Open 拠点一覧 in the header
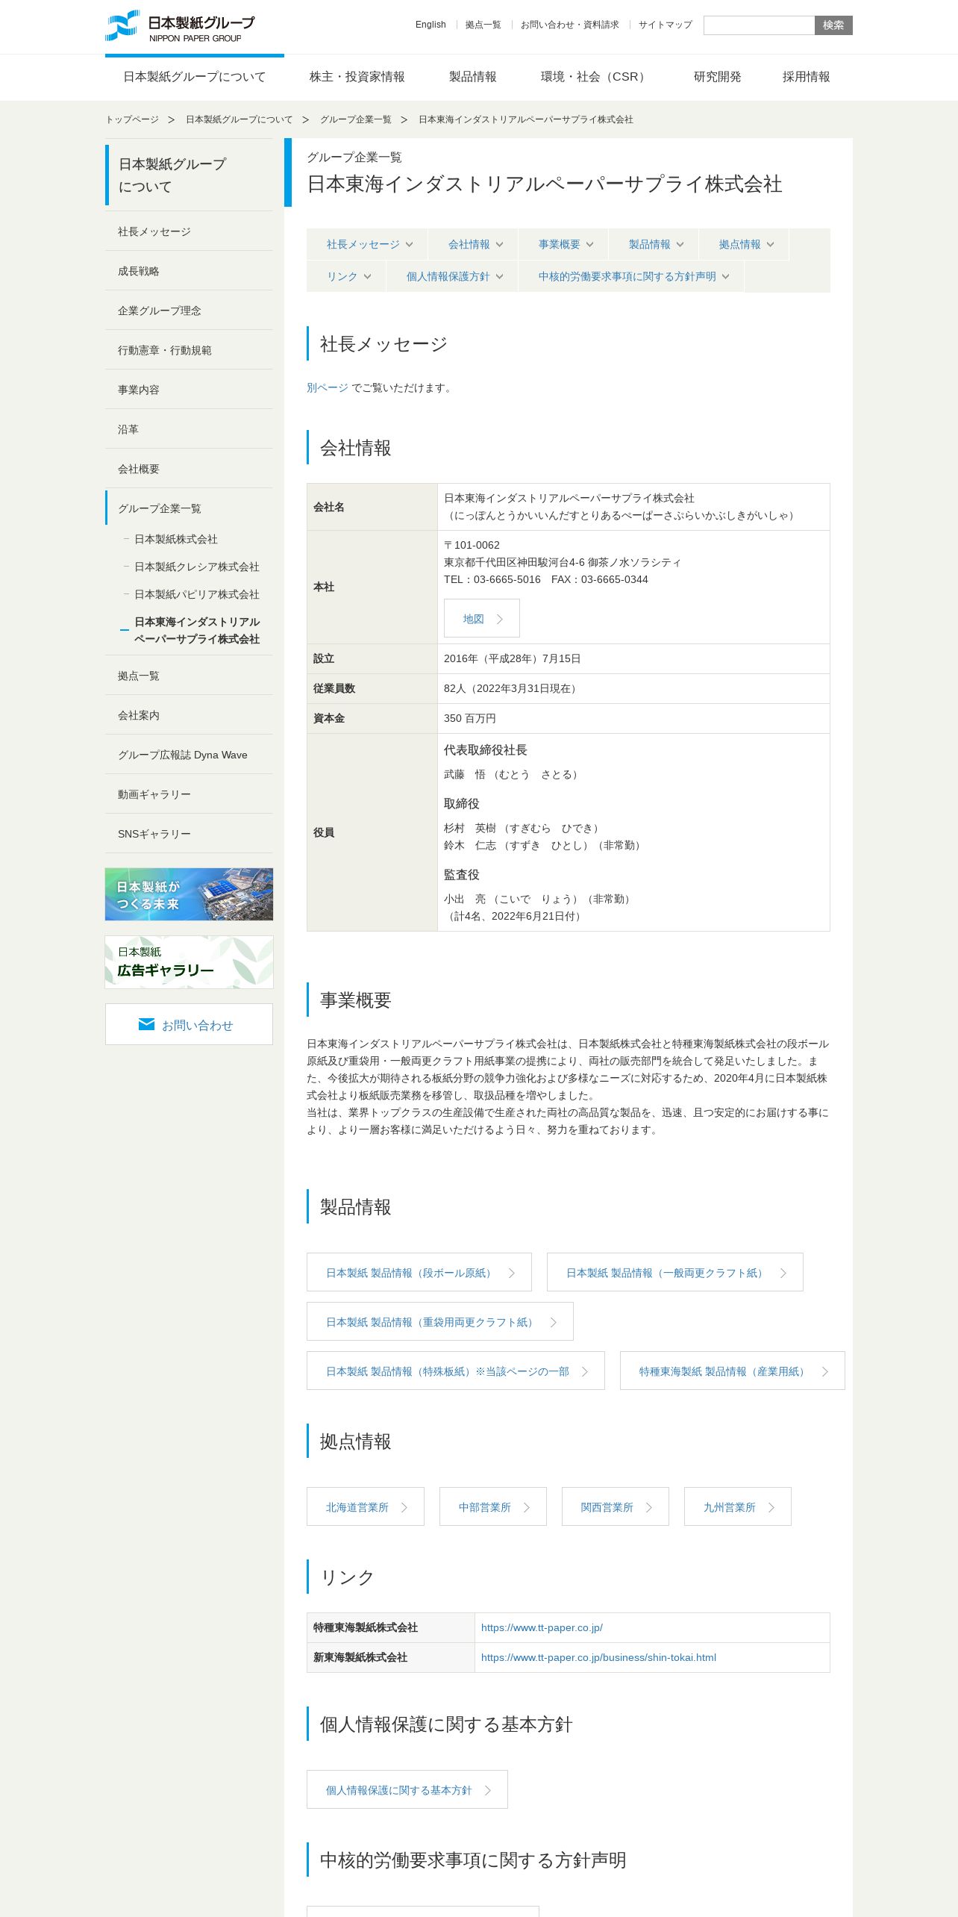The height and width of the screenshot is (1917, 958). point(483,25)
